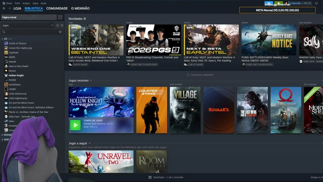Enter Big Picture mode monitor icon

tap(316, 3)
